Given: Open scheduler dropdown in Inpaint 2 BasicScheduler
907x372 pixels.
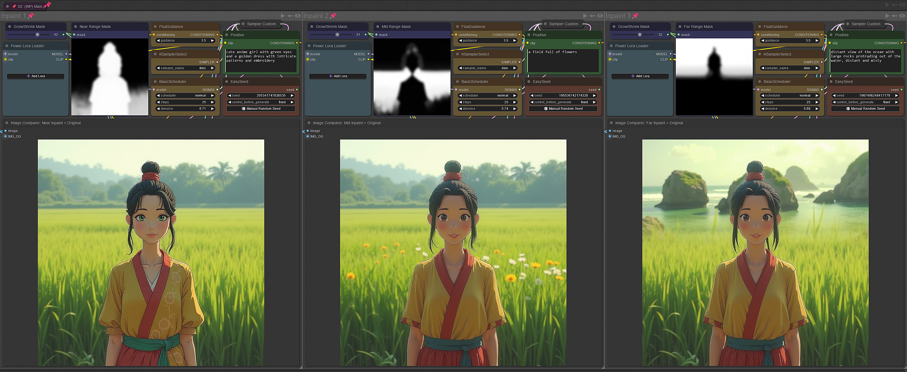Looking at the screenshot, I should click(487, 95).
